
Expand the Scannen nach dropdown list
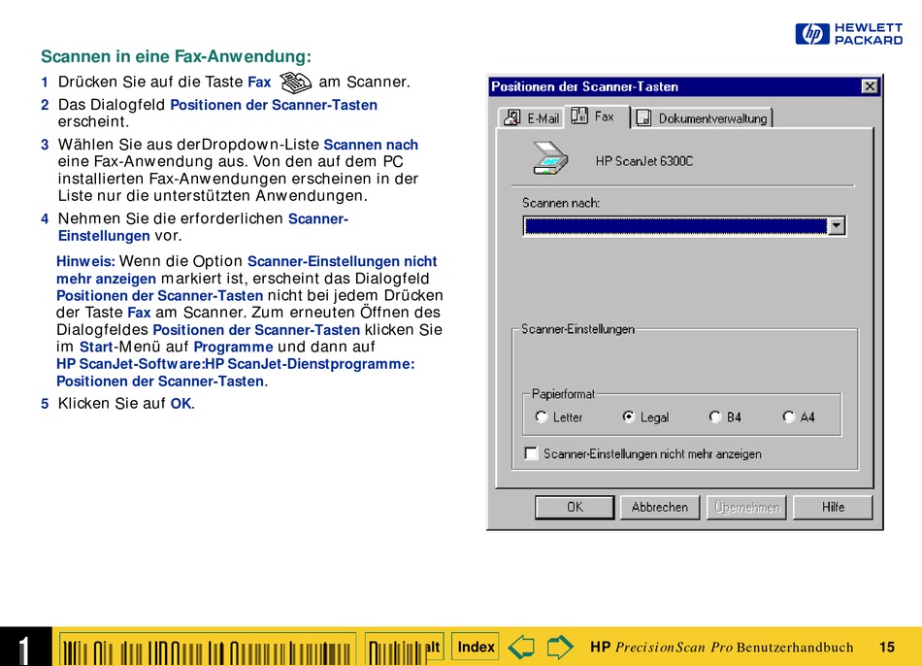837,226
